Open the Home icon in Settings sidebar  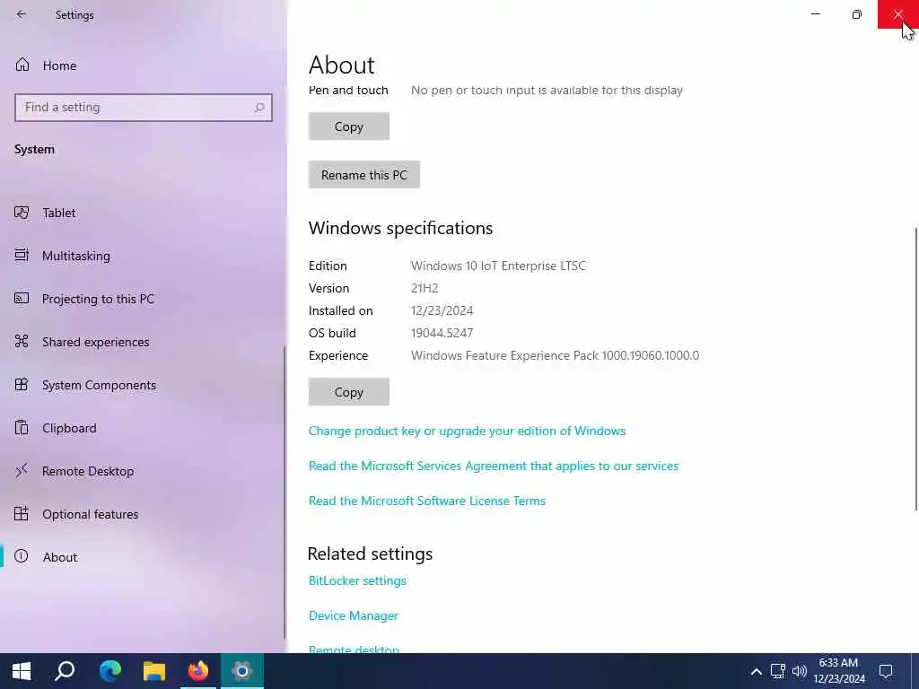(x=22, y=65)
